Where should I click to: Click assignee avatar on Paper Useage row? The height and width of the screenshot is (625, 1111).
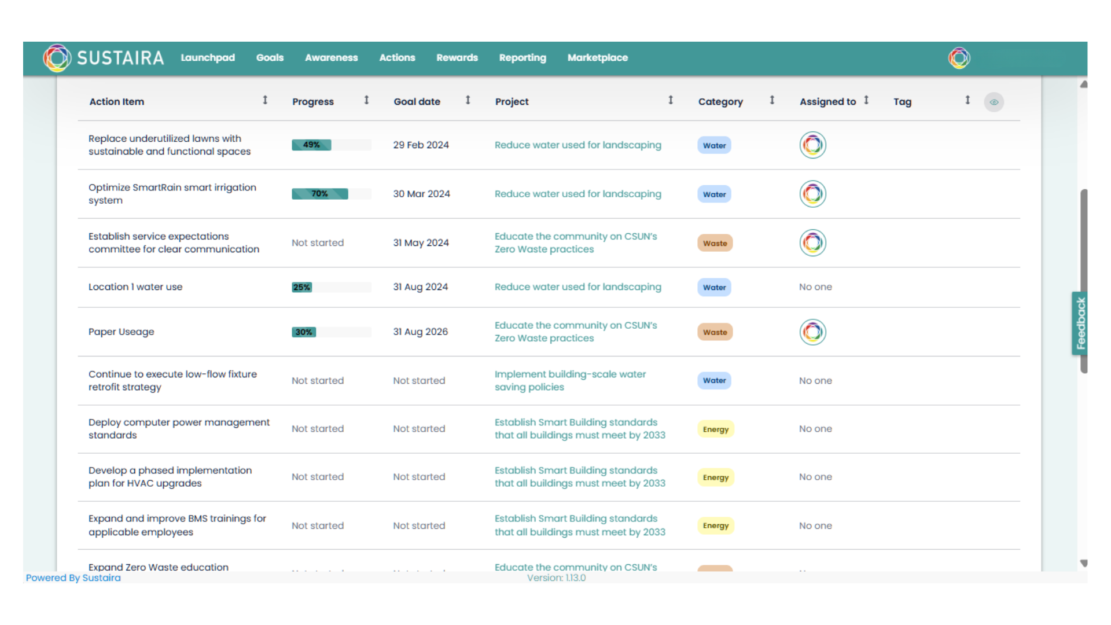pyautogui.click(x=812, y=332)
